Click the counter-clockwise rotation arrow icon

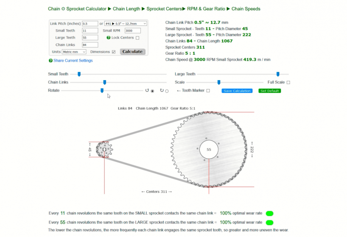pos(147,90)
